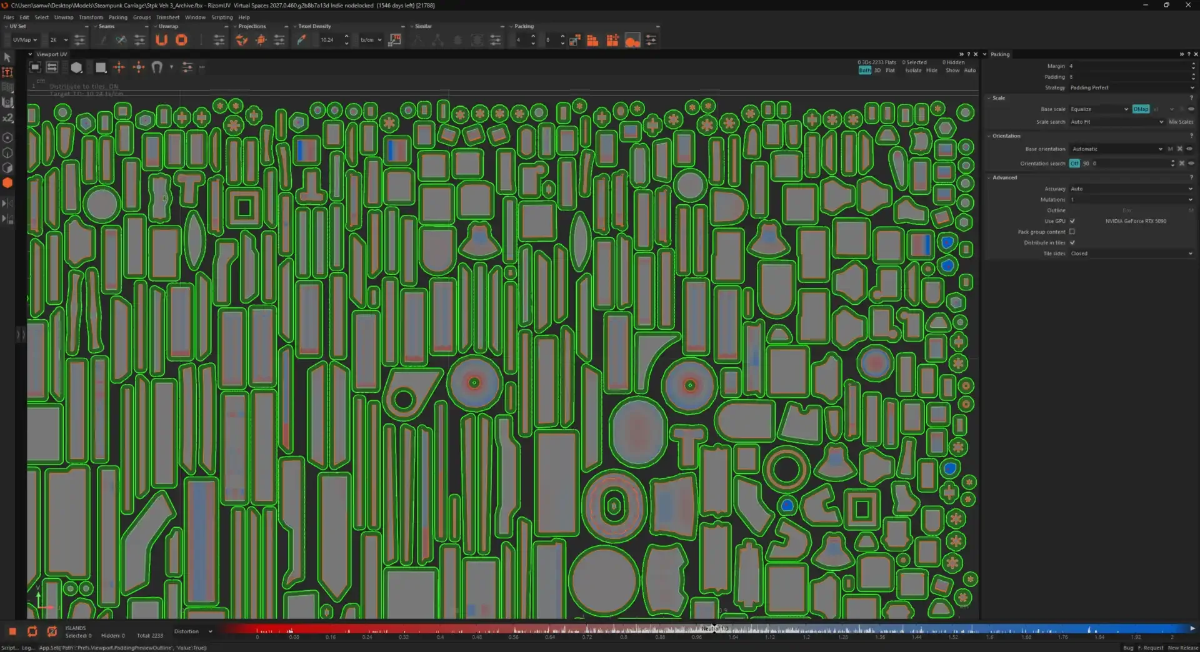Screen dimensions: 1200x652
Task: Enable the Pack group content checkbox
Action: 1072,232
